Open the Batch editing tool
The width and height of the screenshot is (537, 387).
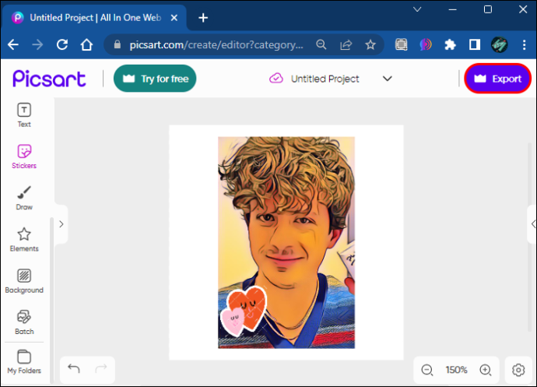(24, 322)
